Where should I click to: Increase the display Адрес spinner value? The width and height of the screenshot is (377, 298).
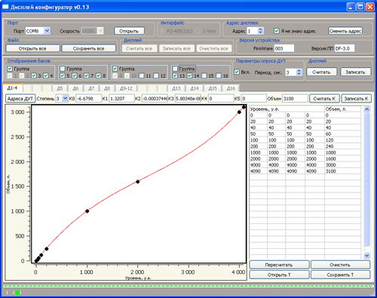pyautogui.click(x=260, y=29)
